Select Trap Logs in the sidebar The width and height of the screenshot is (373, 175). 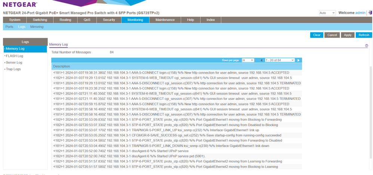13,69
